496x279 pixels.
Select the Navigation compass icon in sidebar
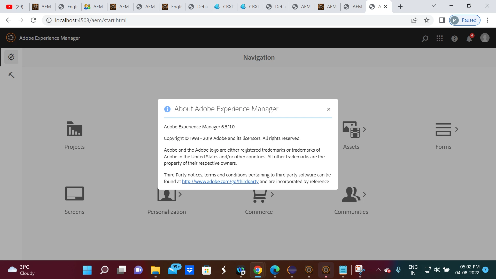click(11, 57)
